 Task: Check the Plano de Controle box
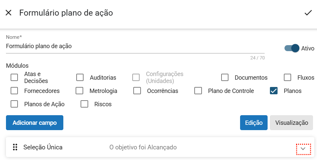pyautogui.click(x=198, y=91)
